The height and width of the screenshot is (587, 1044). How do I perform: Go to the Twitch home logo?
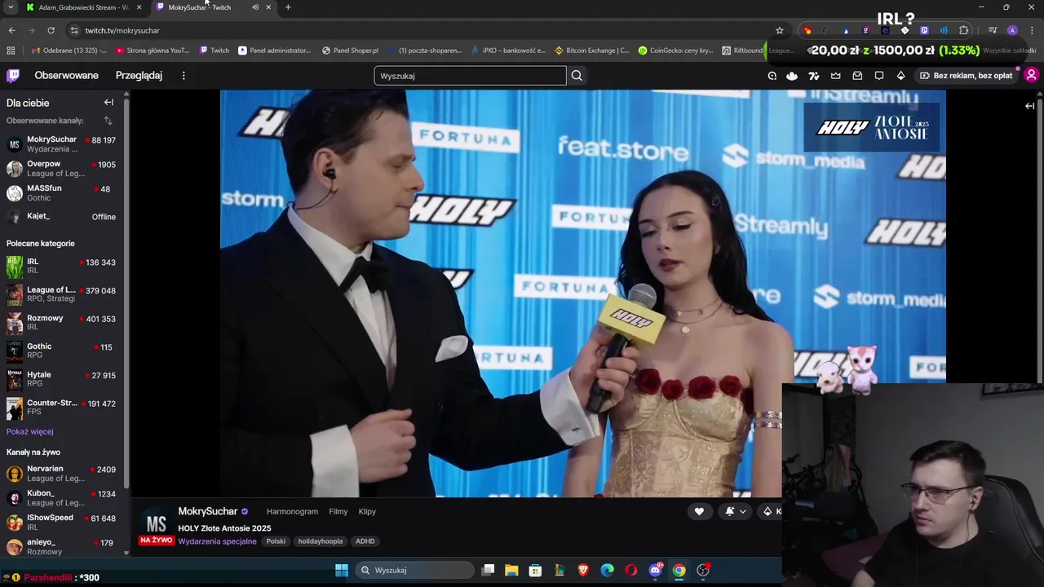(13, 75)
